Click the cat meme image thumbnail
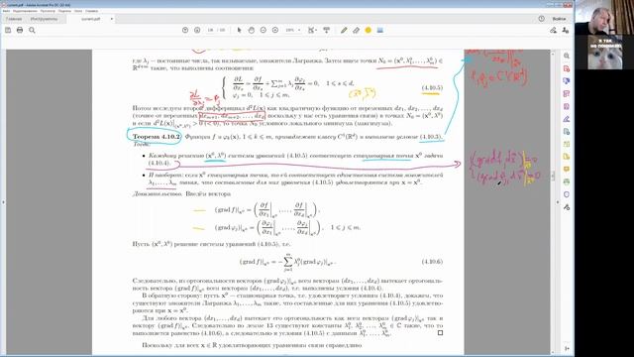Image resolution: width=634 pixels, height=357 pixels. (x=604, y=53)
